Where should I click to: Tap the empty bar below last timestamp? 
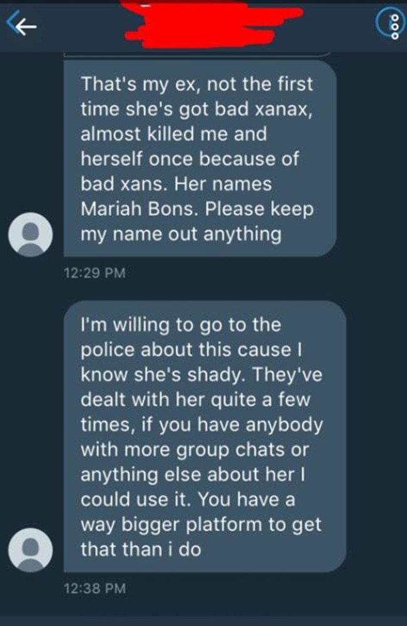(x=203, y=621)
